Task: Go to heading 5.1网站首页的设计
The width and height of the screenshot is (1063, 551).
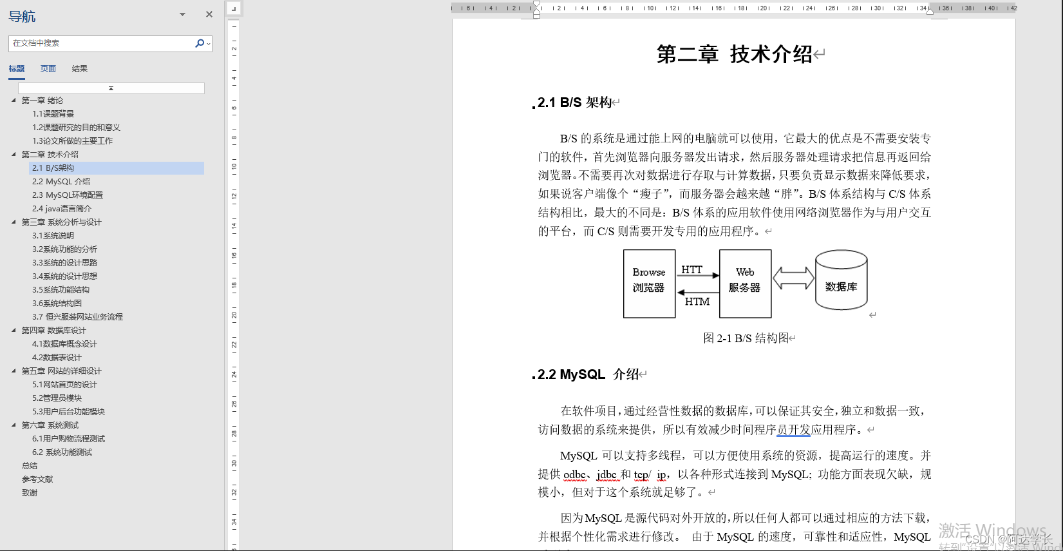Action: click(65, 385)
